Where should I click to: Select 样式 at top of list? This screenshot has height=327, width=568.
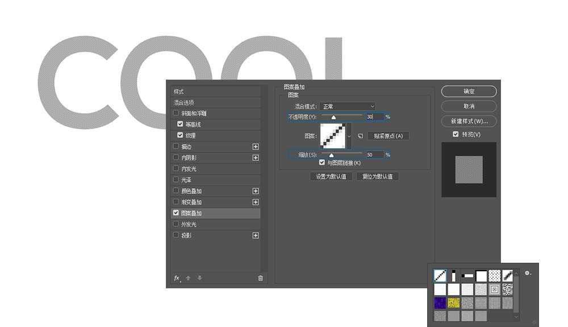coord(179,92)
